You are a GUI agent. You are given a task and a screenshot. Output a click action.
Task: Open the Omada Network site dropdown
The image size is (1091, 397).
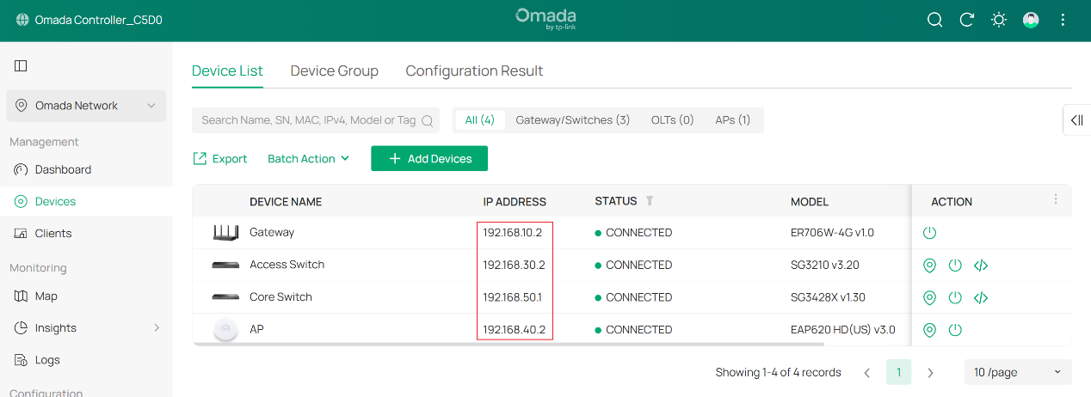pos(86,106)
